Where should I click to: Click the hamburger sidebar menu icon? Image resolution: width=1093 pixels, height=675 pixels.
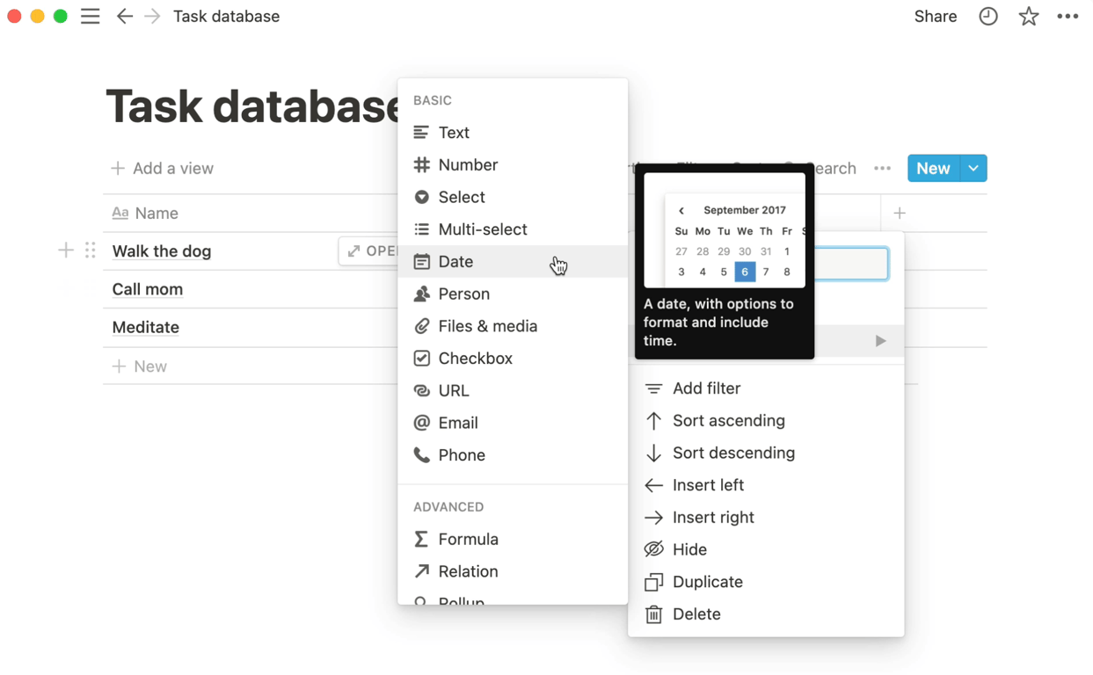coord(90,17)
